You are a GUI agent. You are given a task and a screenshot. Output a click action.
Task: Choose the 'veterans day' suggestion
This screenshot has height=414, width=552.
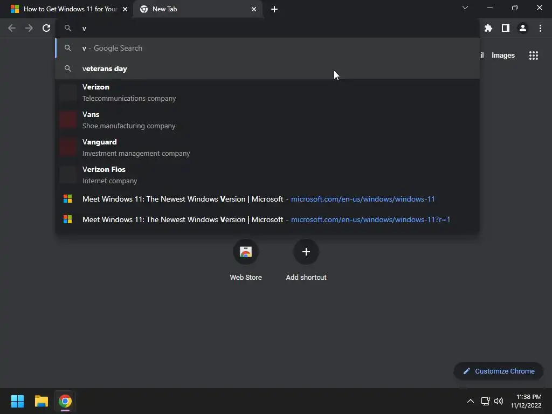click(x=267, y=68)
